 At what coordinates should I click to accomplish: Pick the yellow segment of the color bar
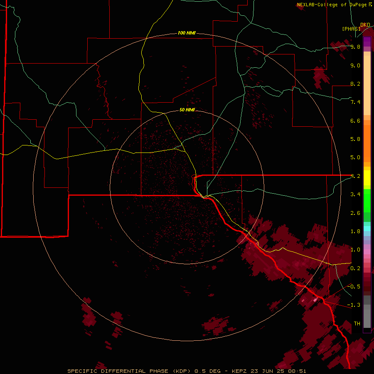click(x=367, y=178)
